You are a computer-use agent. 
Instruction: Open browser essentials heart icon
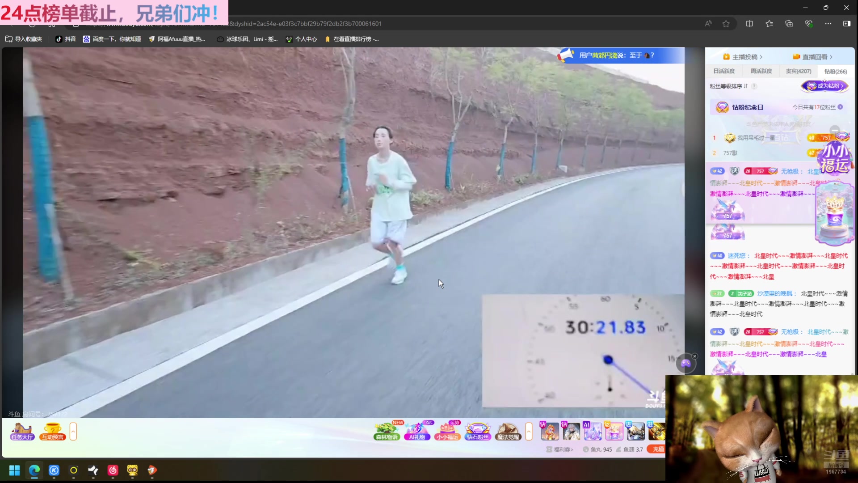tap(808, 24)
